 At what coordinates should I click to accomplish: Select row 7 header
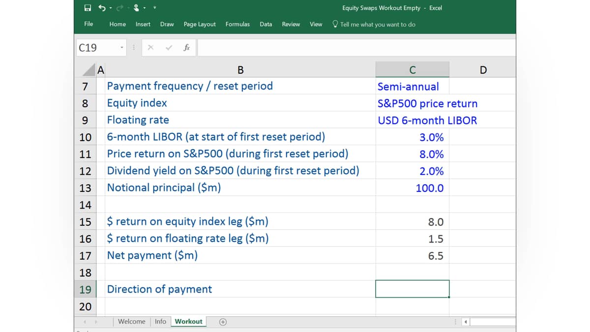point(85,87)
